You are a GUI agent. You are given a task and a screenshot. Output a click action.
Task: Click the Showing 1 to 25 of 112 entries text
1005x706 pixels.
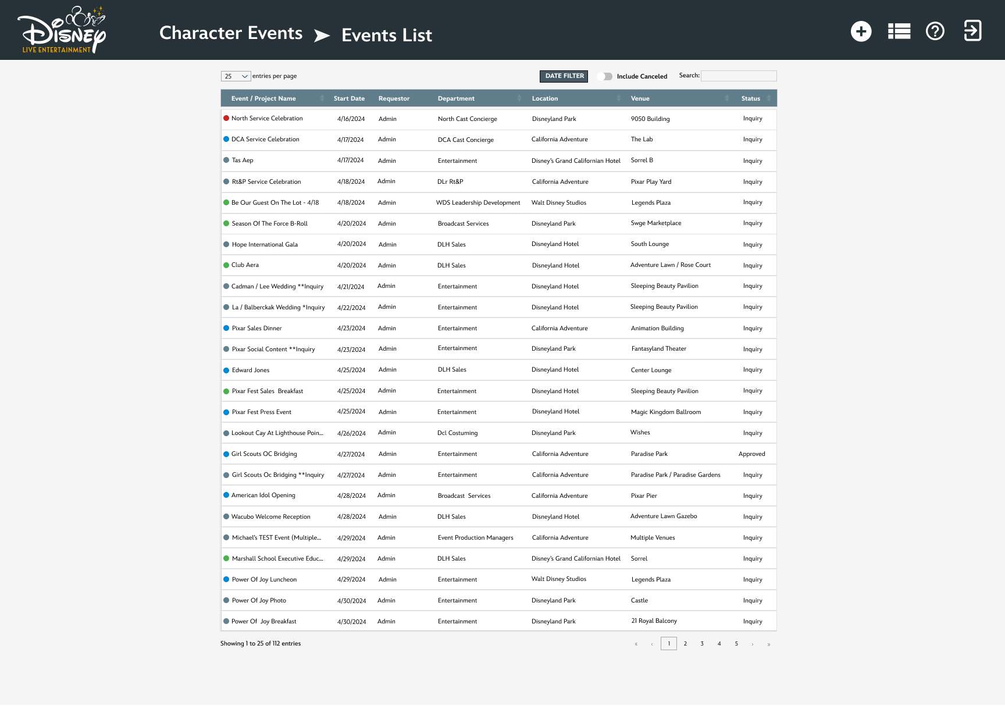pos(261,643)
